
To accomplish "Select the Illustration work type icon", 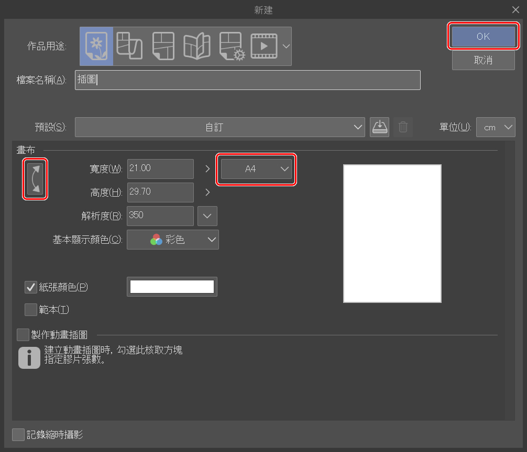I will point(96,46).
